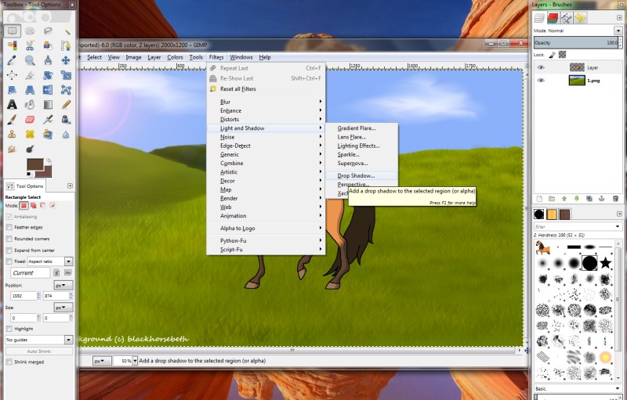
Task: Open Alpha to Logo submenu
Action: pos(266,229)
